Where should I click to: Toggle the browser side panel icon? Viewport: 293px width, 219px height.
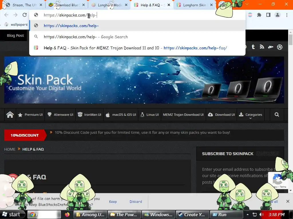pos(268,15)
